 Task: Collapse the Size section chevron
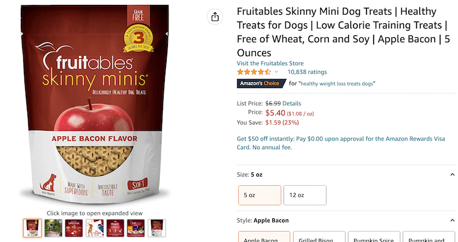[x=453, y=175]
